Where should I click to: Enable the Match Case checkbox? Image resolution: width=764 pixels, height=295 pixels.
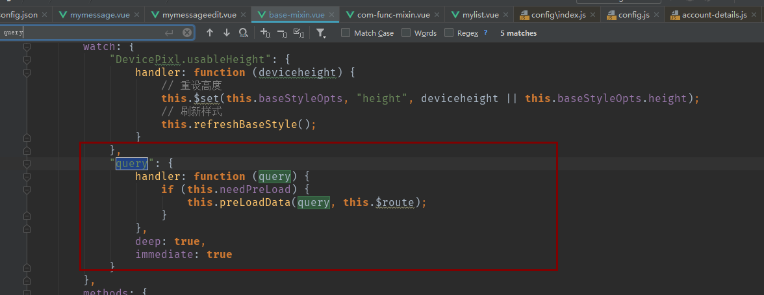point(346,32)
